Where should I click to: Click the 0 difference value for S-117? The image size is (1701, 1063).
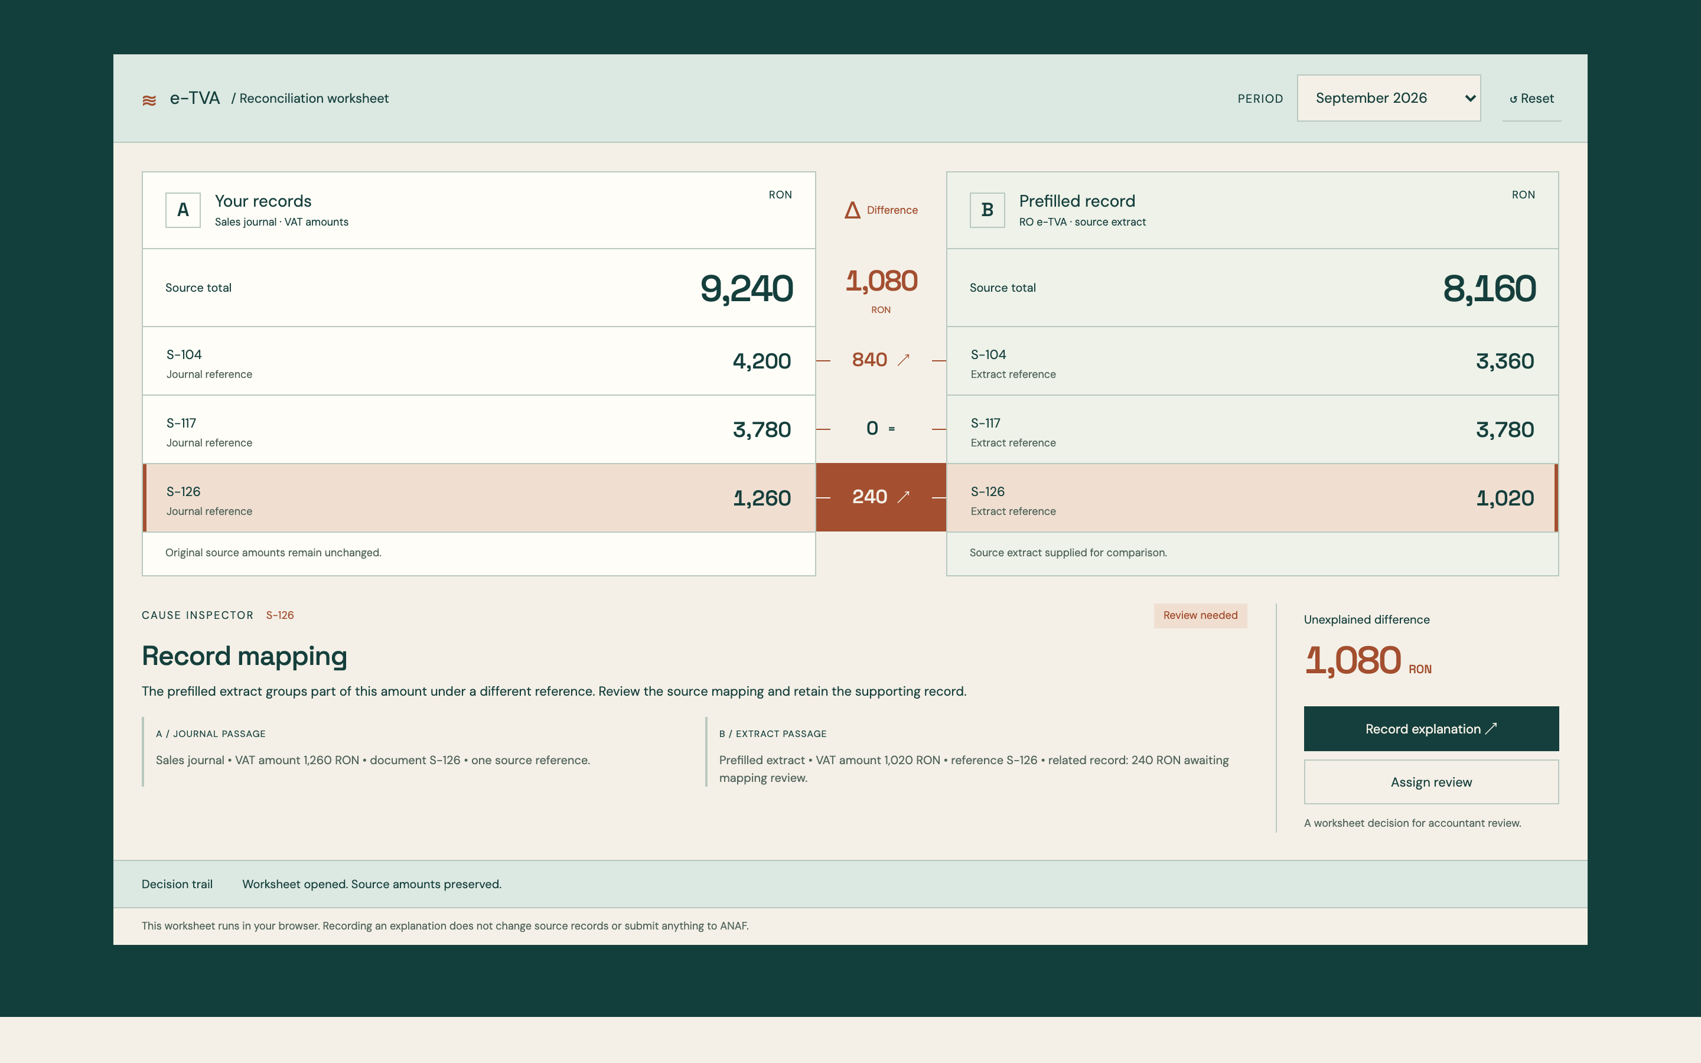872,428
